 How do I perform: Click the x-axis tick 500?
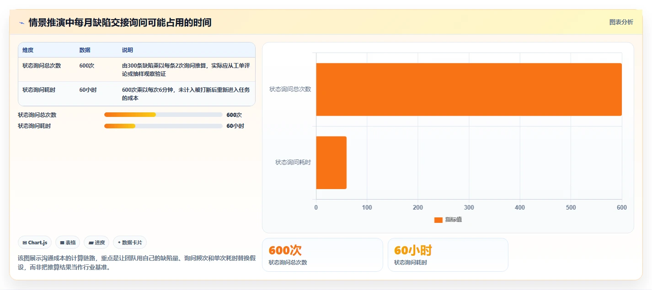click(571, 208)
